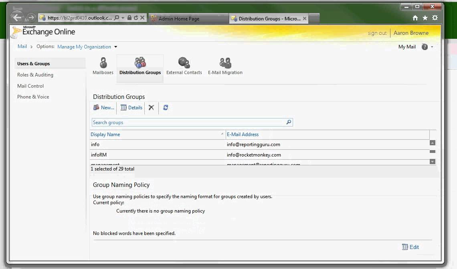Click the browser forward arrow

point(30,18)
